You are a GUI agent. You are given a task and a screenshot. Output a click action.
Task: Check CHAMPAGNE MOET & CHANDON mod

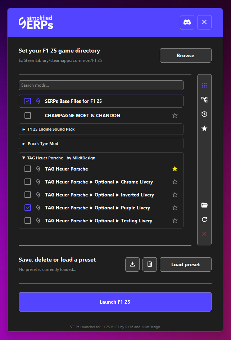[x=28, y=115]
